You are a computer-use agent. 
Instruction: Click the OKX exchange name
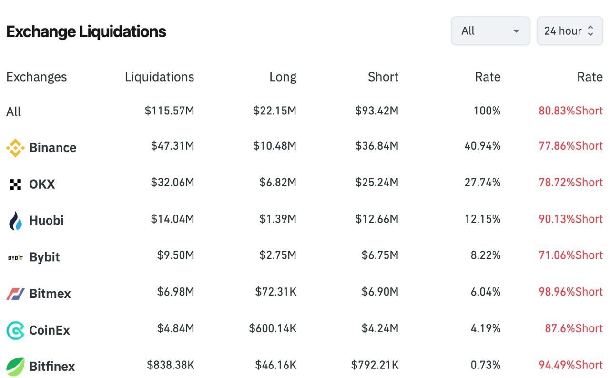pyautogui.click(x=42, y=184)
